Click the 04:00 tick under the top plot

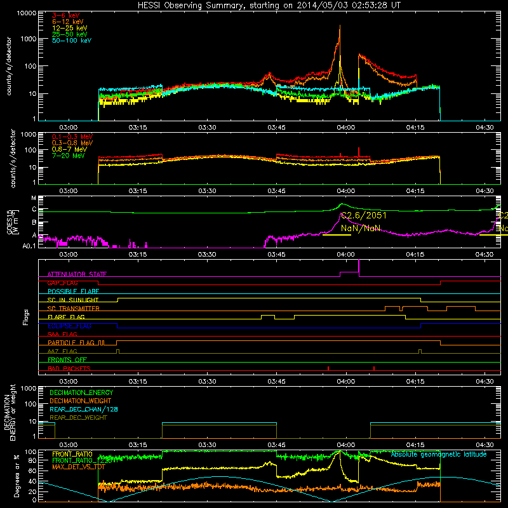(x=345, y=128)
